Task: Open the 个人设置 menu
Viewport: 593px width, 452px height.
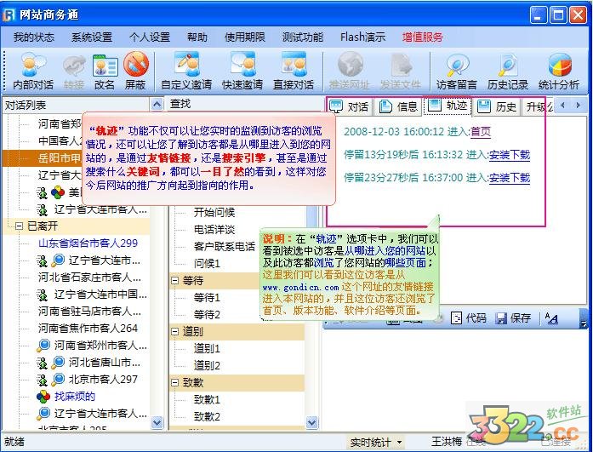Action: pyautogui.click(x=150, y=37)
